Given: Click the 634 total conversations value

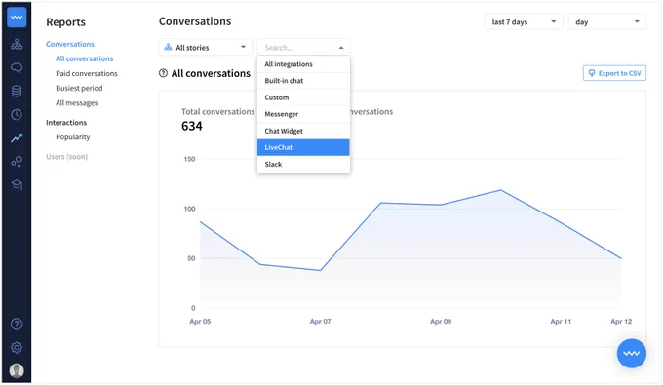Looking at the screenshot, I should pyautogui.click(x=192, y=126).
